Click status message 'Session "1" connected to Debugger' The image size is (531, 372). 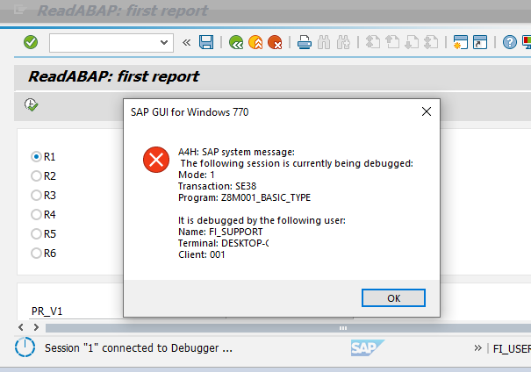pyautogui.click(x=139, y=348)
